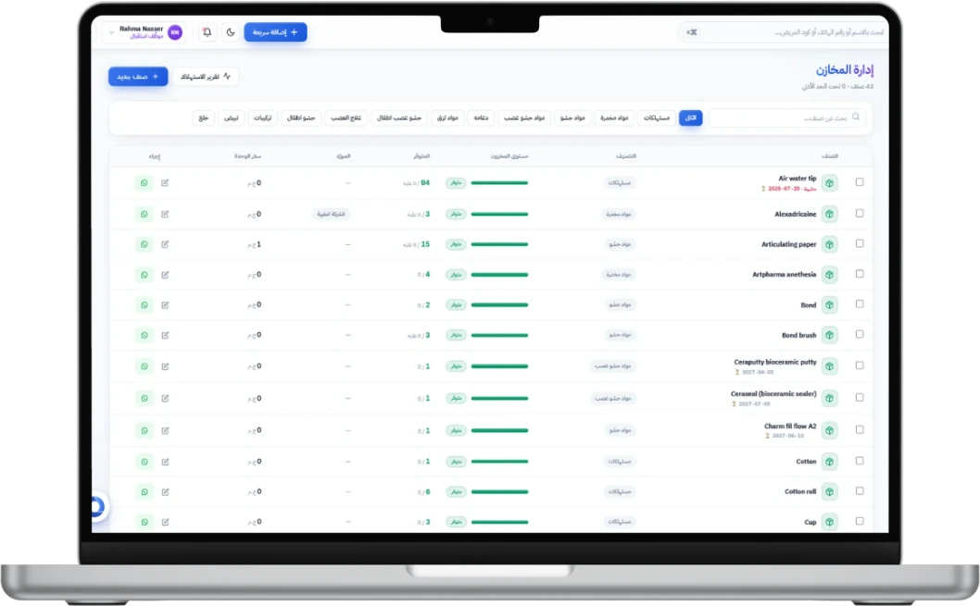This screenshot has height=606, width=980.
Task: Click the Bond item package icon
Action: (x=829, y=305)
